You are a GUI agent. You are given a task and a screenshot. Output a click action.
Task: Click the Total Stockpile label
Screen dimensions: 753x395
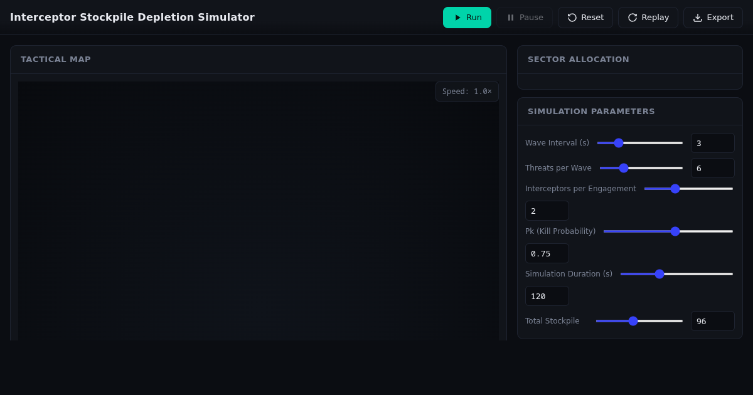click(x=552, y=321)
